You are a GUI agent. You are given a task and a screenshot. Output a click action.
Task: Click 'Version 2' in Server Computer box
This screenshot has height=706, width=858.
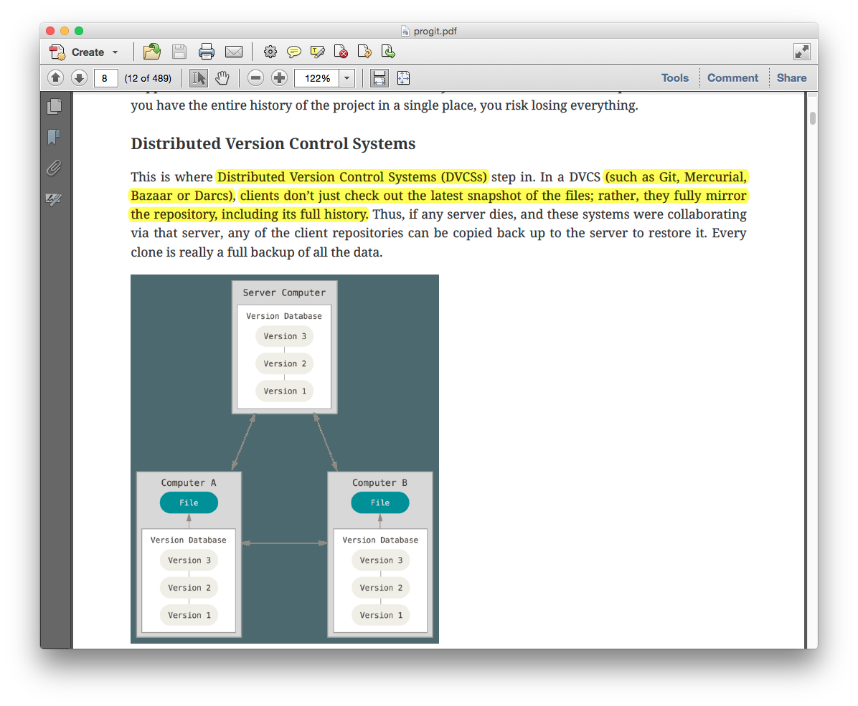click(x=285, y=363)
